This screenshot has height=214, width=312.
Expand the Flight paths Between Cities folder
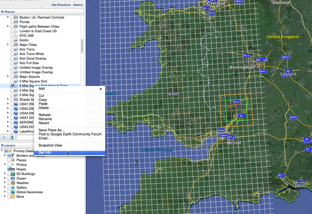[8, 26]
